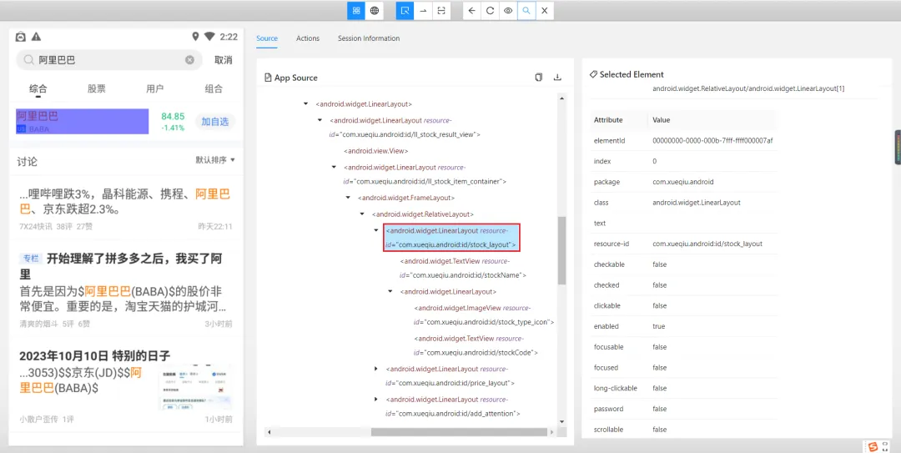Expand the price_layout node
Viewport: 901px width, 453px height.
pos(375,369)
